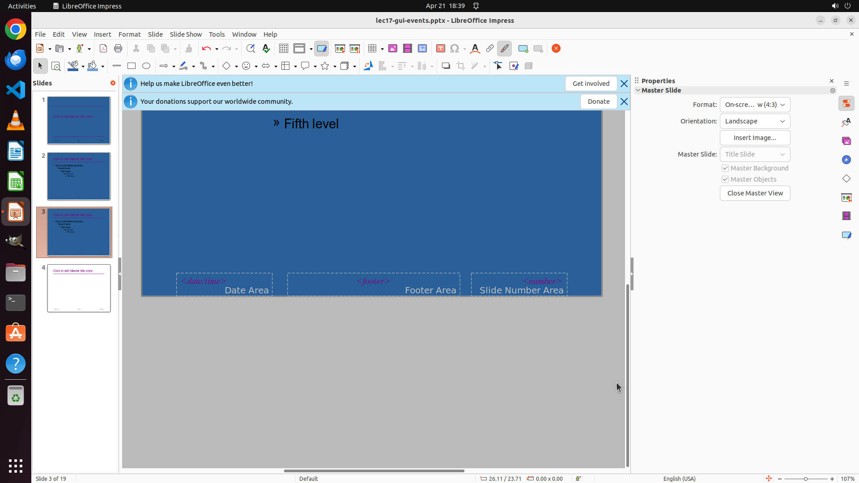Click the Insert Table icon
The width and height of the screenshot is (859, 483).
point(372,49)
